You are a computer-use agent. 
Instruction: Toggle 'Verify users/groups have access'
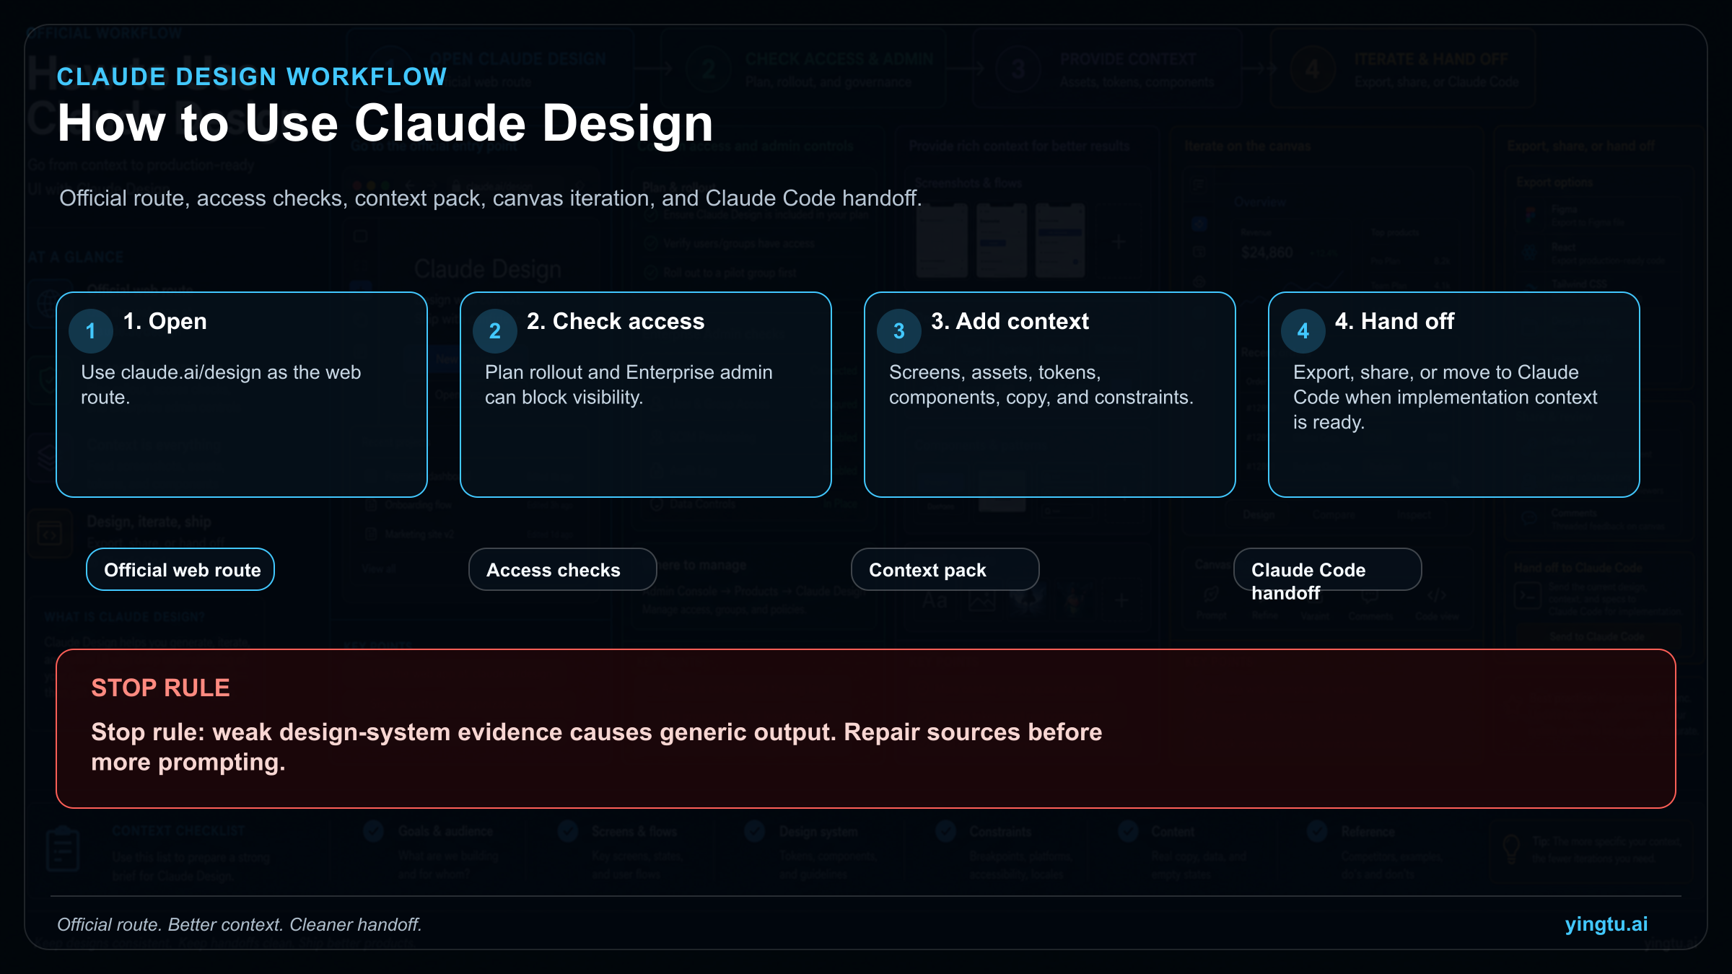649,243
